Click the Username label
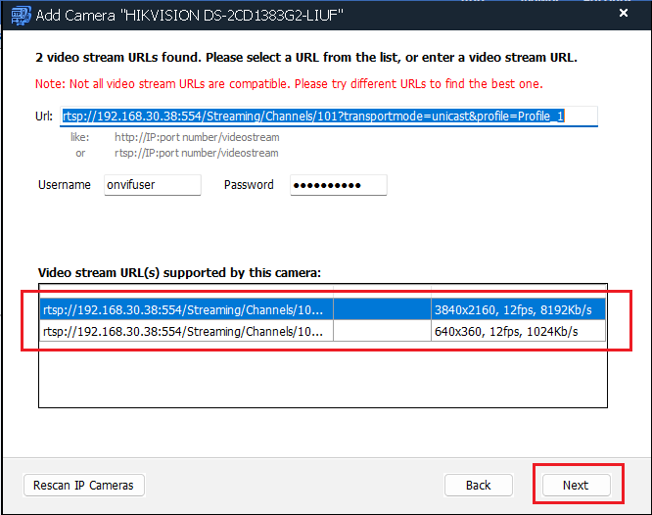Image resolution: width=652 pixels, height=515 pixels. (65, 185)
